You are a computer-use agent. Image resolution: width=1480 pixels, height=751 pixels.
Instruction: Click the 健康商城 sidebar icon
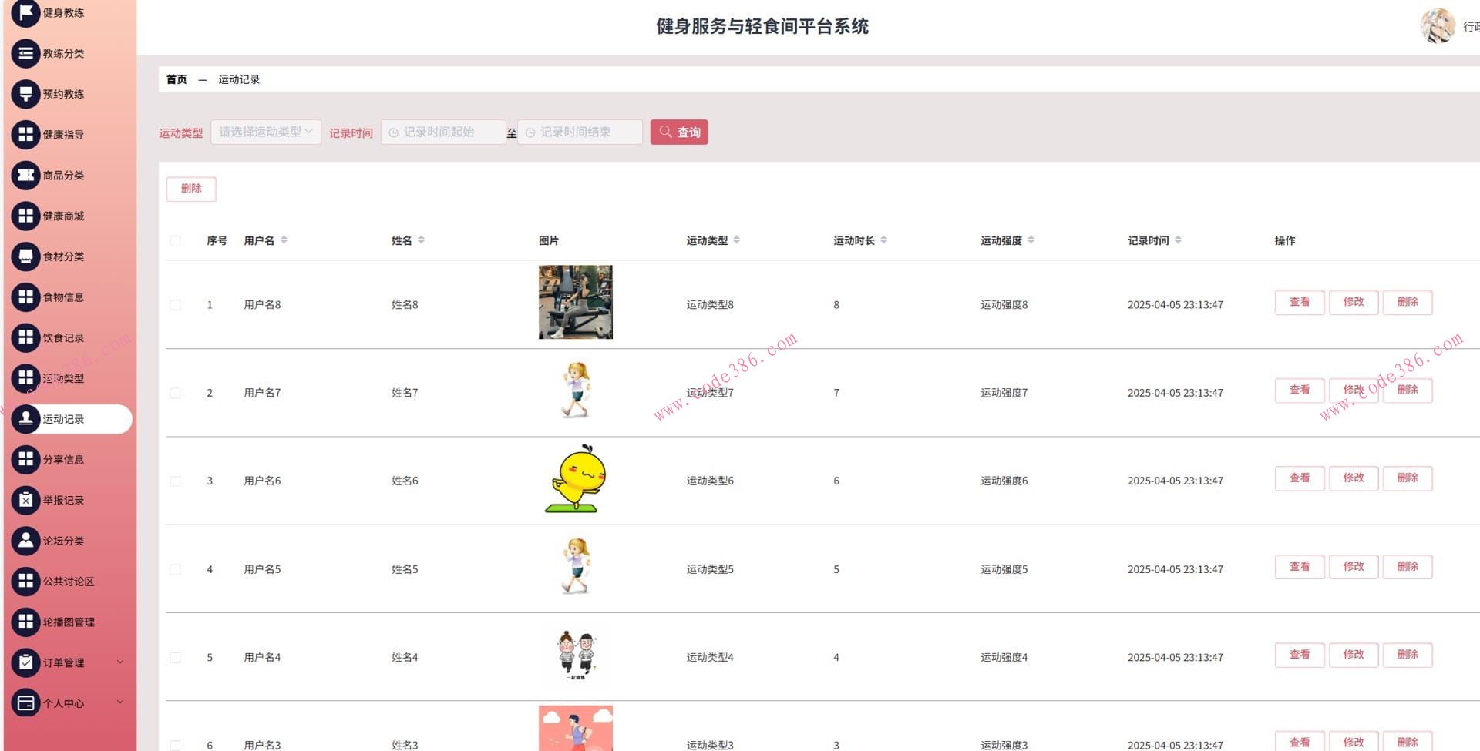point(25,216)
